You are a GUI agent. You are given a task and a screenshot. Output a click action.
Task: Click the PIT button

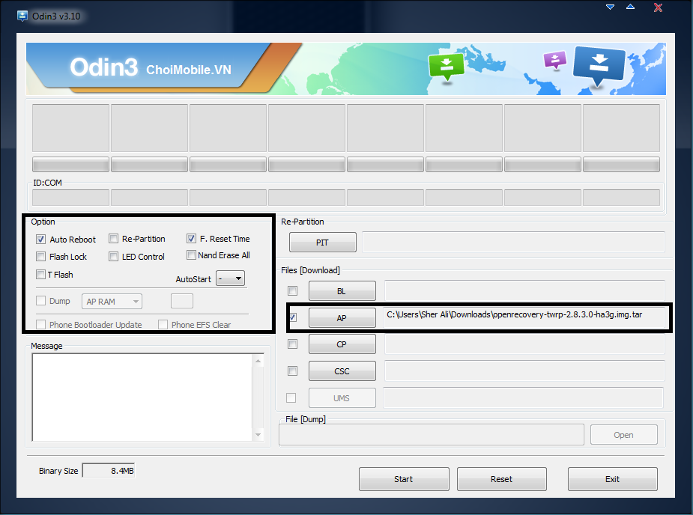pyautogui.click(x=323, y=242)
